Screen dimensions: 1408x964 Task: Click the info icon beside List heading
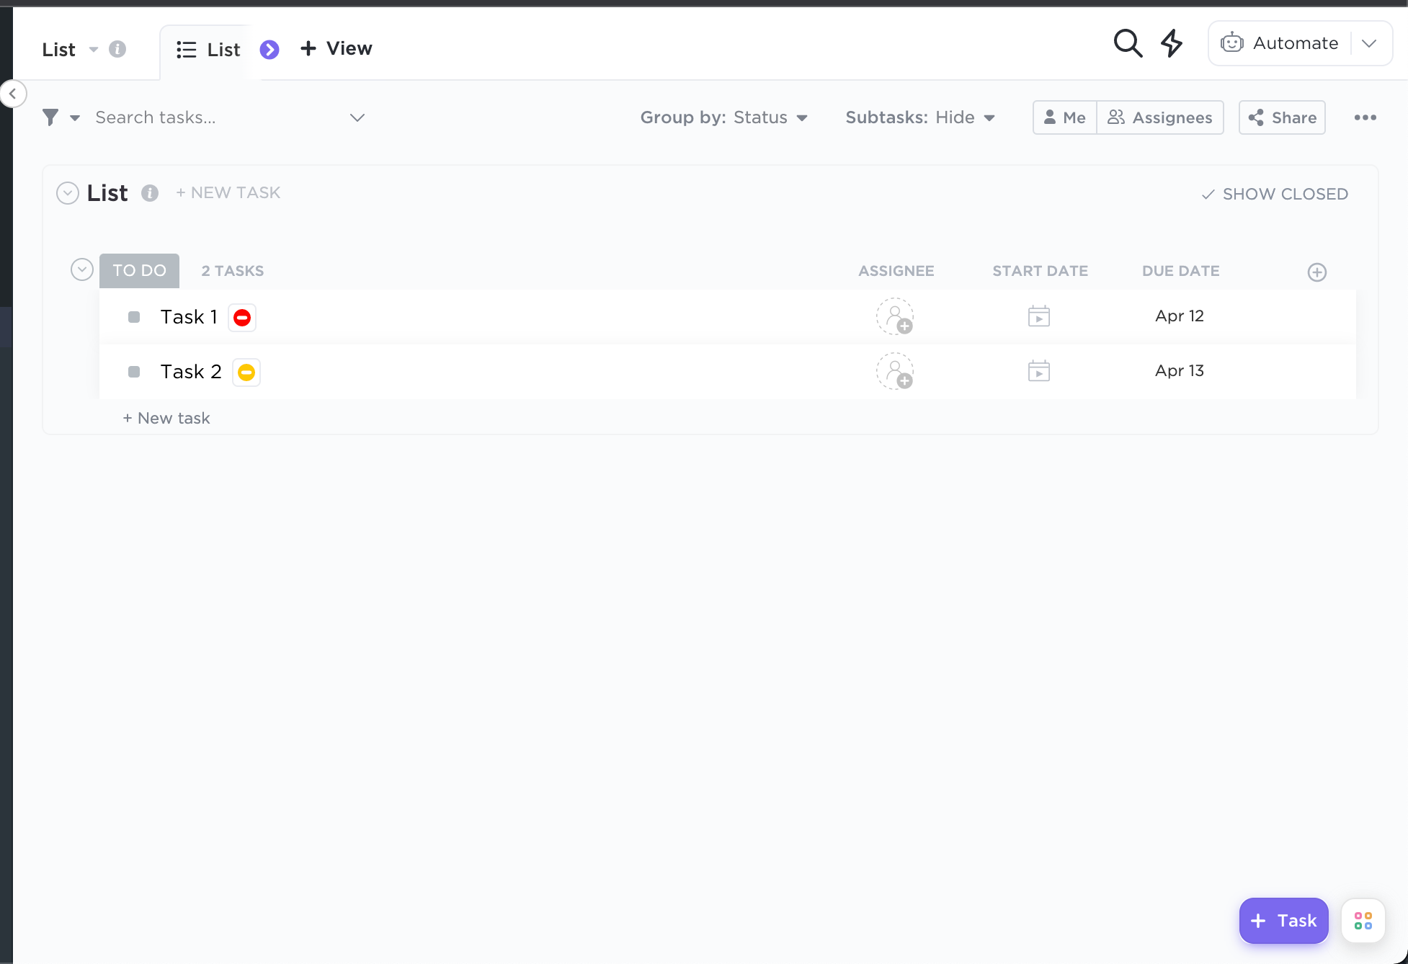pyautogui.click(x=150, y=193)
